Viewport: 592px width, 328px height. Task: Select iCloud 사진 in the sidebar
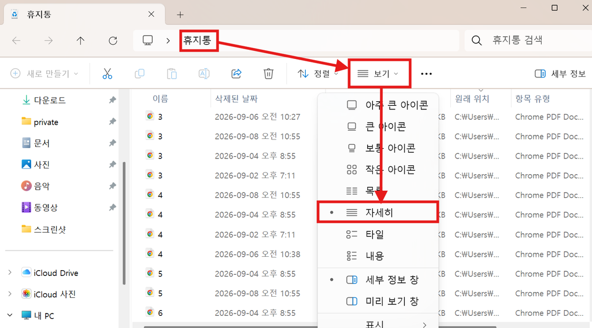coord(49,294)
